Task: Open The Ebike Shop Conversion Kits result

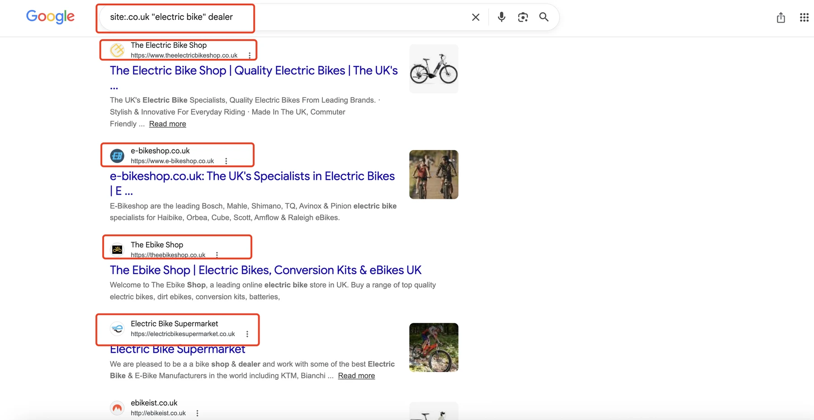Action: click(265, 270)
